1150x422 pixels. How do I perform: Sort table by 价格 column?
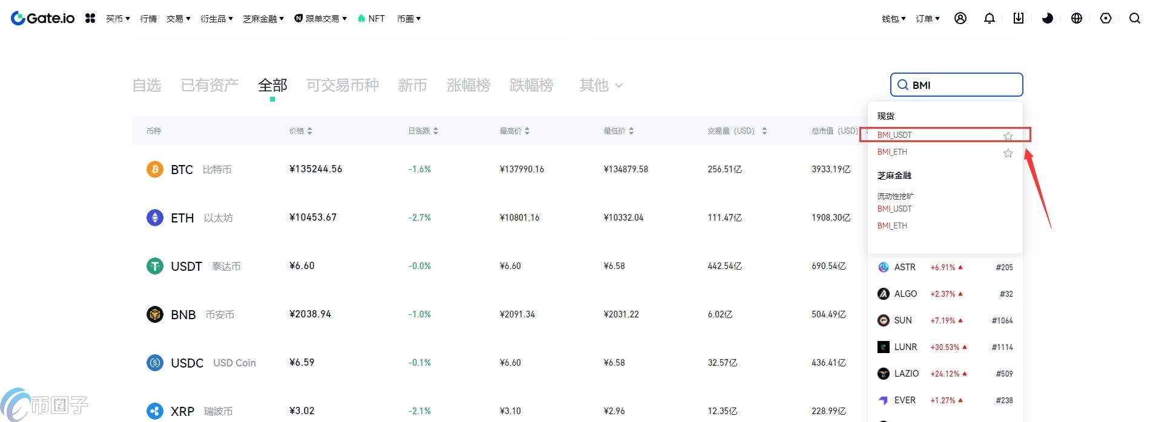point(301,131)
